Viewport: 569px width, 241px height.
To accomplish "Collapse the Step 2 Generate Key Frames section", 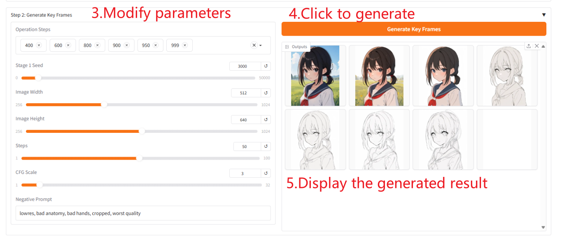I will click(543, 15).
